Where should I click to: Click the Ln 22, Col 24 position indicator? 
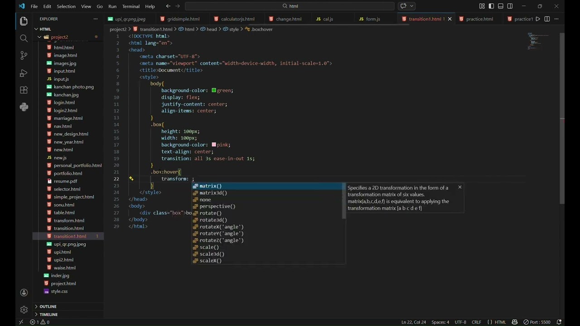click(x=414, y=322)
